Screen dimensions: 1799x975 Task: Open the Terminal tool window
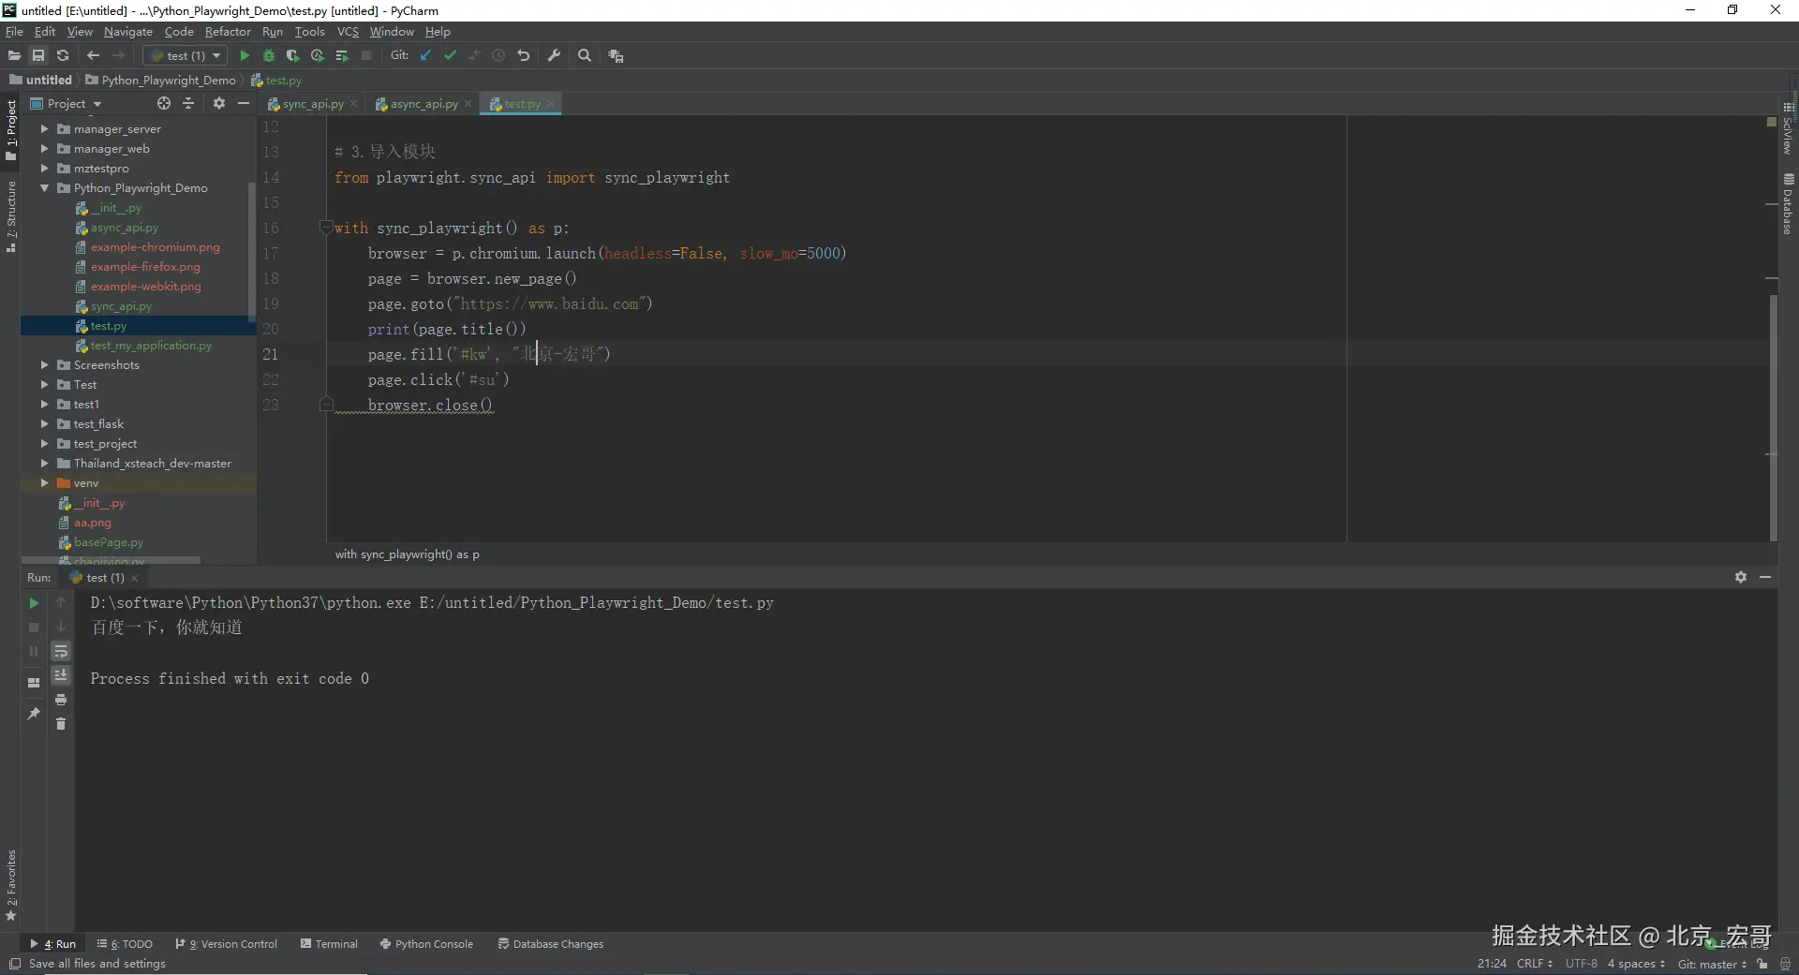(329, 944)
